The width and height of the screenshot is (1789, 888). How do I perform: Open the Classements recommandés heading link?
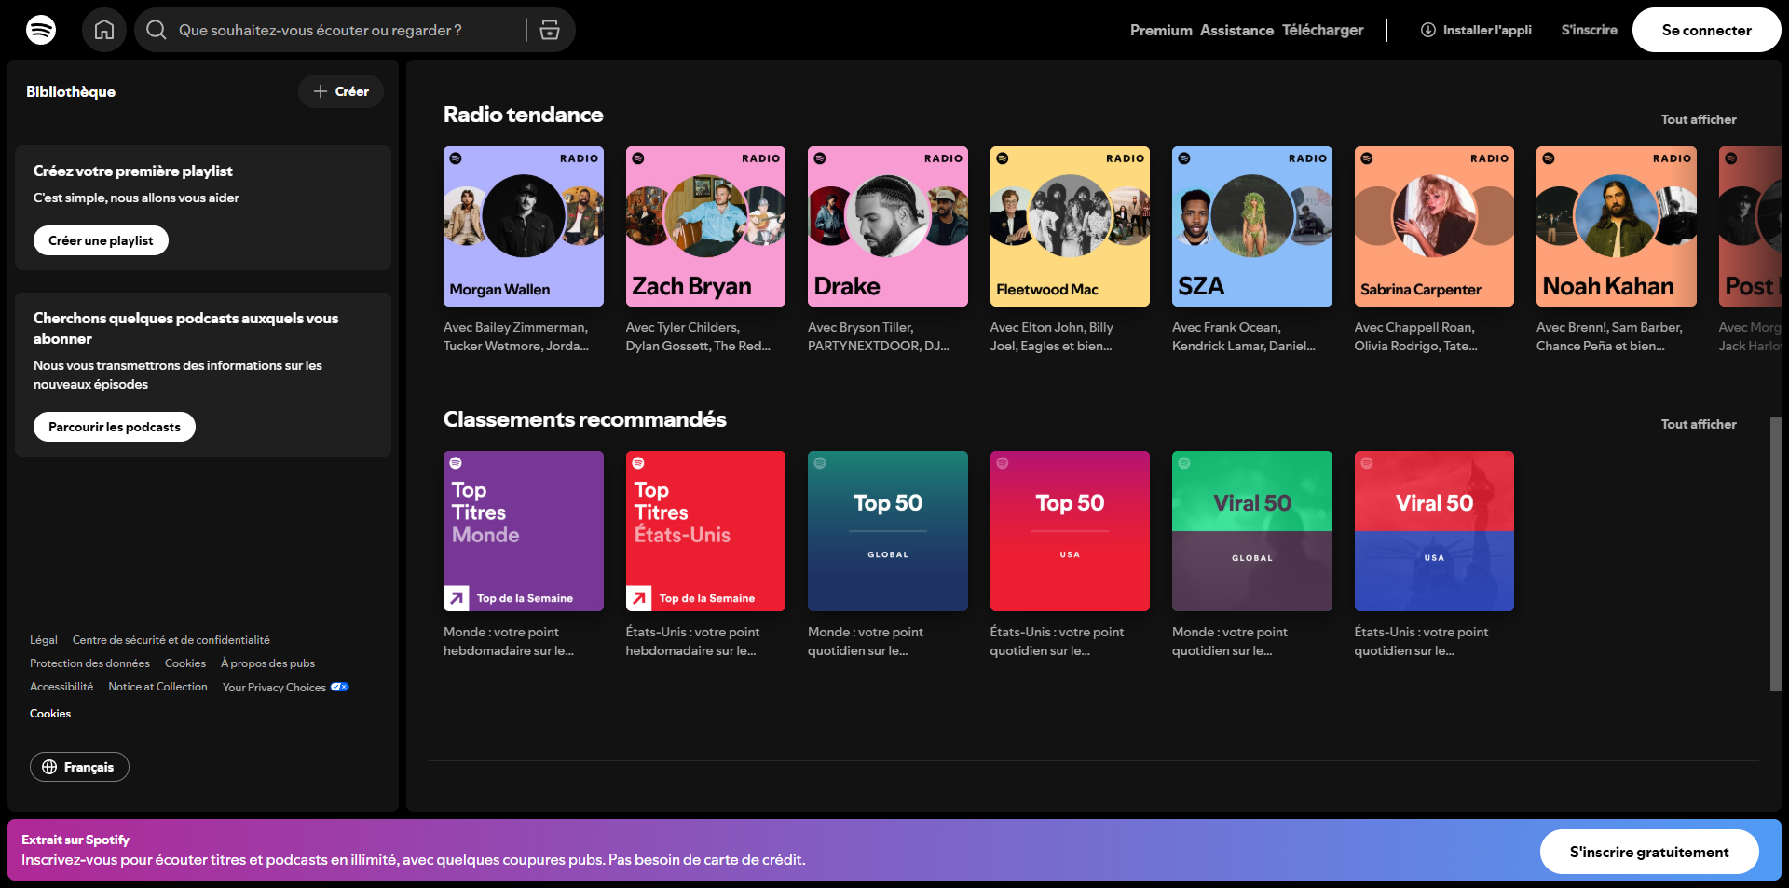(x=584, y=419)
